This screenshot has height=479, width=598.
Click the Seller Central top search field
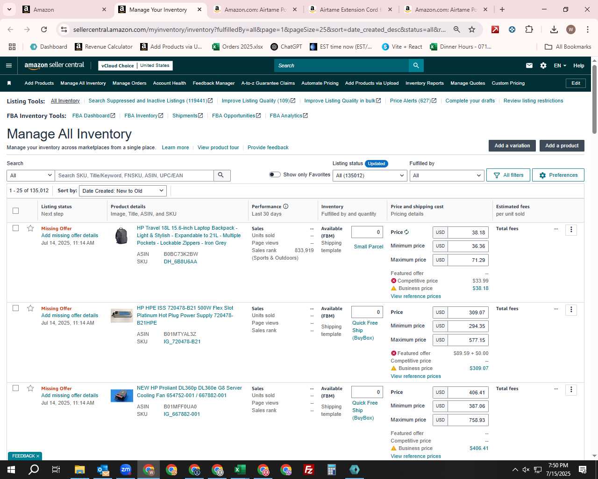(x=341, y=65)
